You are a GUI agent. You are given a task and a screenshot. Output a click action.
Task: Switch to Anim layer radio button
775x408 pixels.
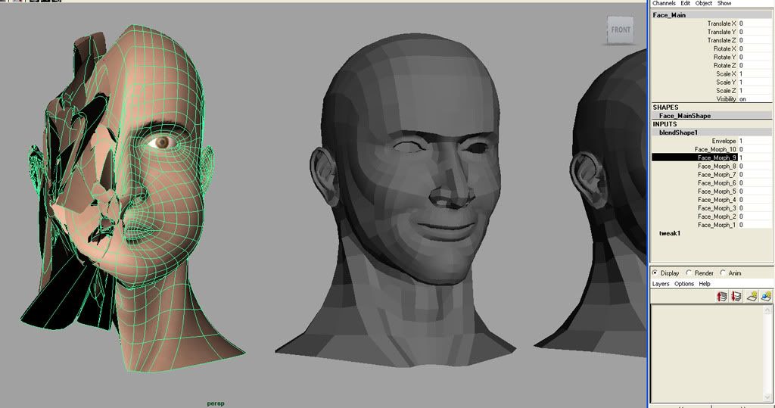click(x=723, y=273)
